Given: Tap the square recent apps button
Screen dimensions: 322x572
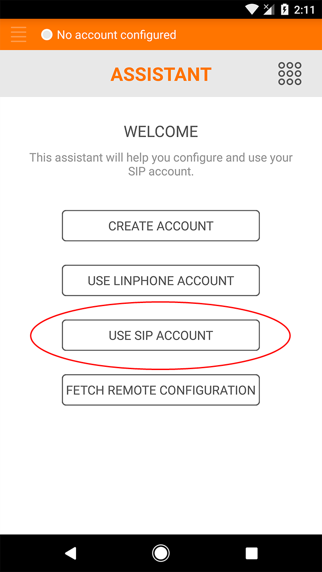Looking at the screenshot, I should tap(252, 553).
